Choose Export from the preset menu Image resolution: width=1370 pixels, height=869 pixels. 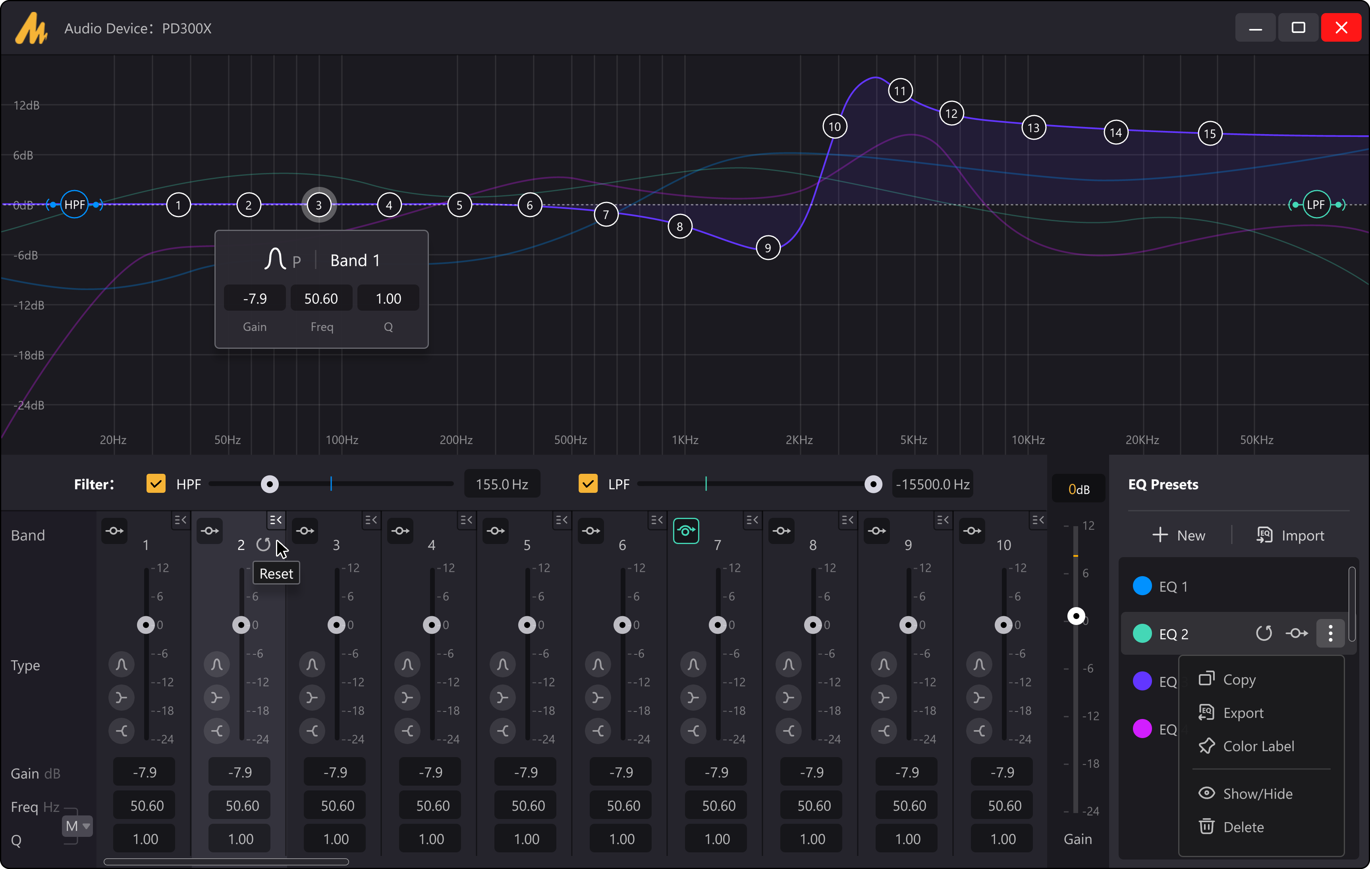click(1261, 713)
